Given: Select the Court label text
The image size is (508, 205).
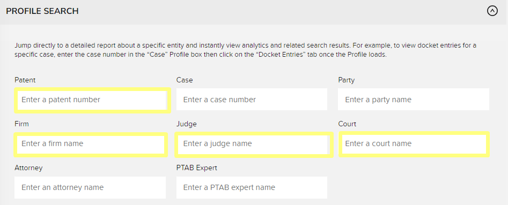Looking at the screenshot, I should tap(347, 124).
